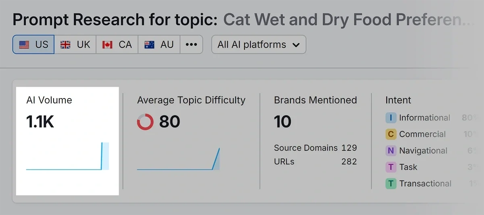Click the Average Topic Difficulty donut icon
The height and width of the screenshot is (215, 484).
point(145,122)
